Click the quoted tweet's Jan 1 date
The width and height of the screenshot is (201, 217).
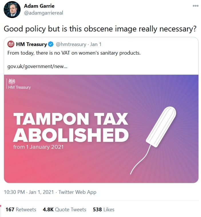[96, 44]
